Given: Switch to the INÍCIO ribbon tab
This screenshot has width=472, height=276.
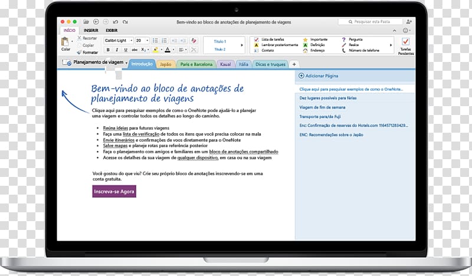Looking at the screenshot, I should point(69,31).
